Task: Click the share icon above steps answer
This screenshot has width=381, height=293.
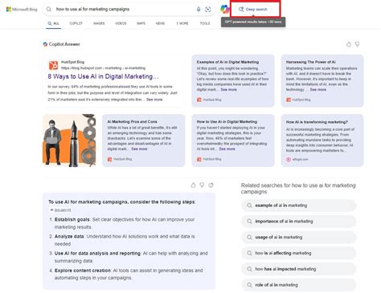Action: click(211, 185)
